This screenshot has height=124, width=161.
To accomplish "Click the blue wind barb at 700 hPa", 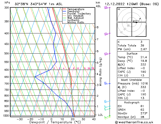I will click(x=107, y=83).
